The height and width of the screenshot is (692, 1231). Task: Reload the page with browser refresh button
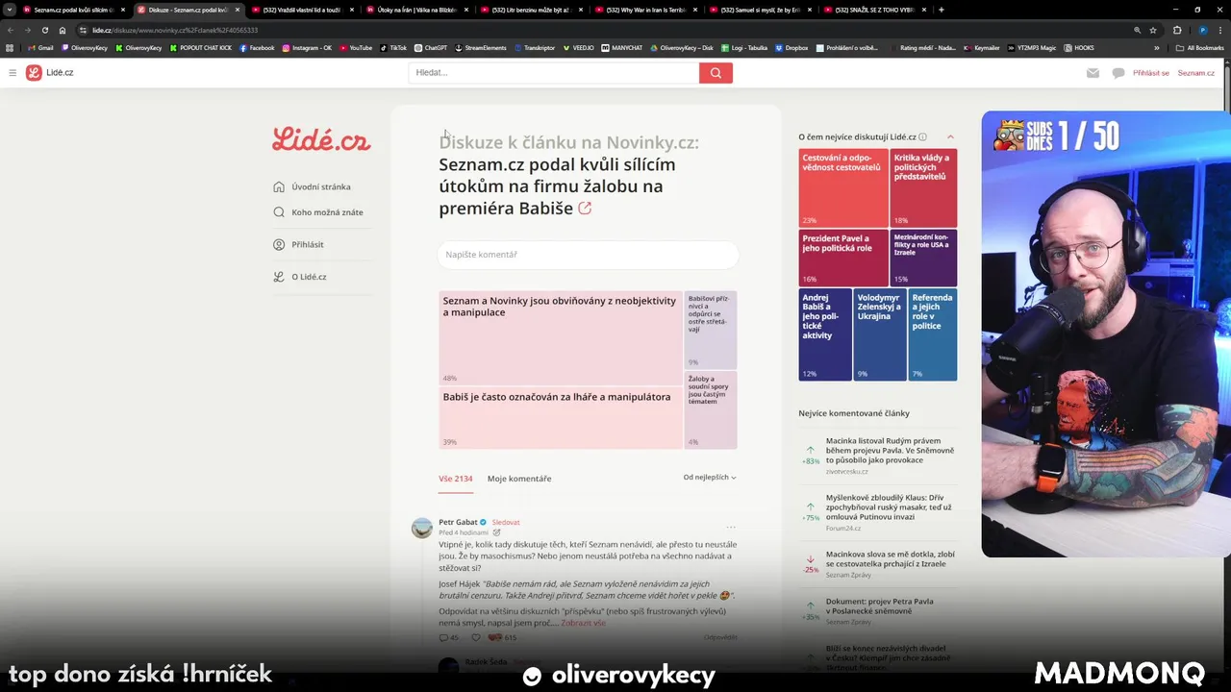(44, 30)
